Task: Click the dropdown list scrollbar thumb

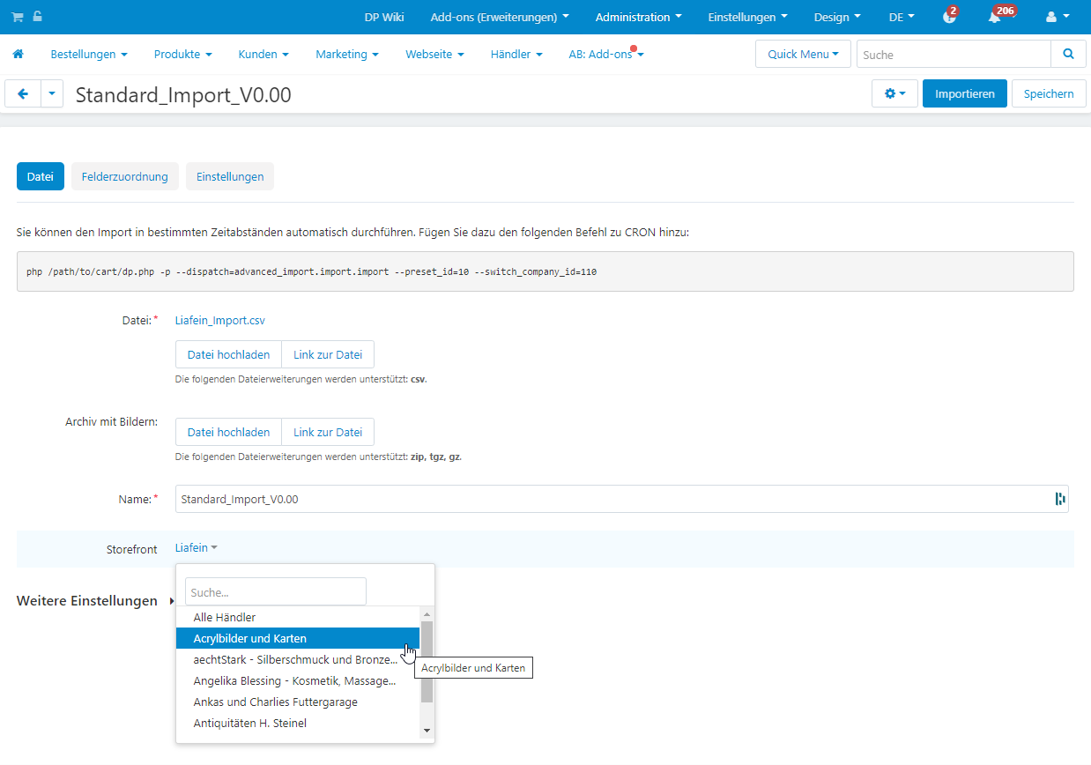Action: pos(427,662)
